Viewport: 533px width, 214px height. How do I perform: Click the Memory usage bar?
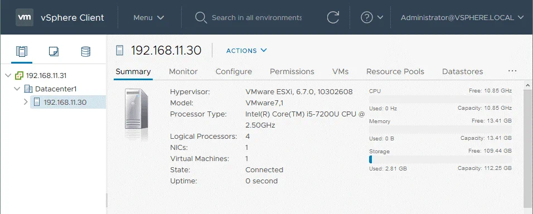440,129
